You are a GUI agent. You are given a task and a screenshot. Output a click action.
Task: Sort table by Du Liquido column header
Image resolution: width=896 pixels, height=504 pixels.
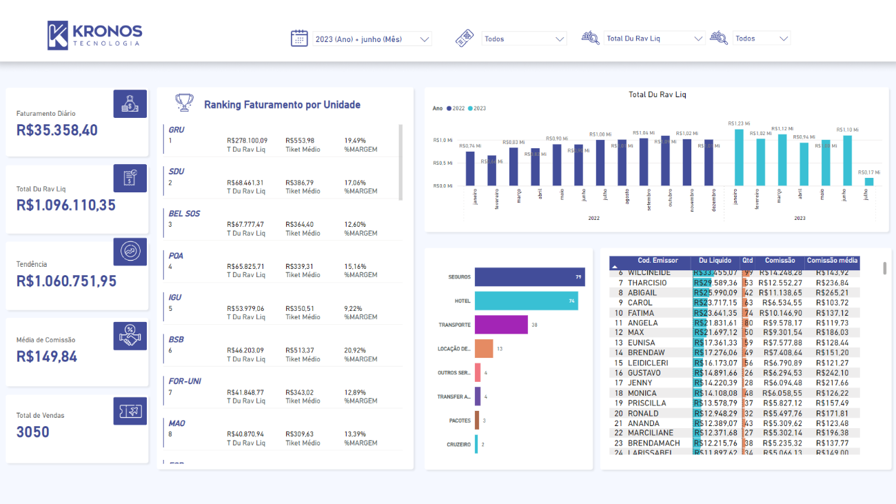click(x=715, y=261)
